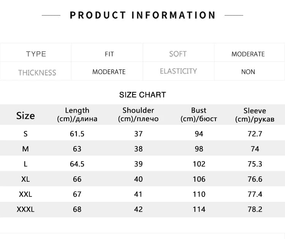
Task: Select the 75.3 sleeve value
Action: [255, 164]
